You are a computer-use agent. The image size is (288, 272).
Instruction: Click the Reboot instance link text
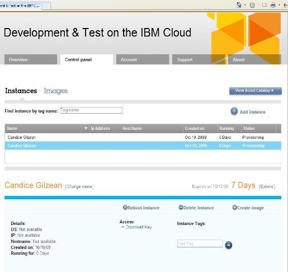click(x=144, y=208)
